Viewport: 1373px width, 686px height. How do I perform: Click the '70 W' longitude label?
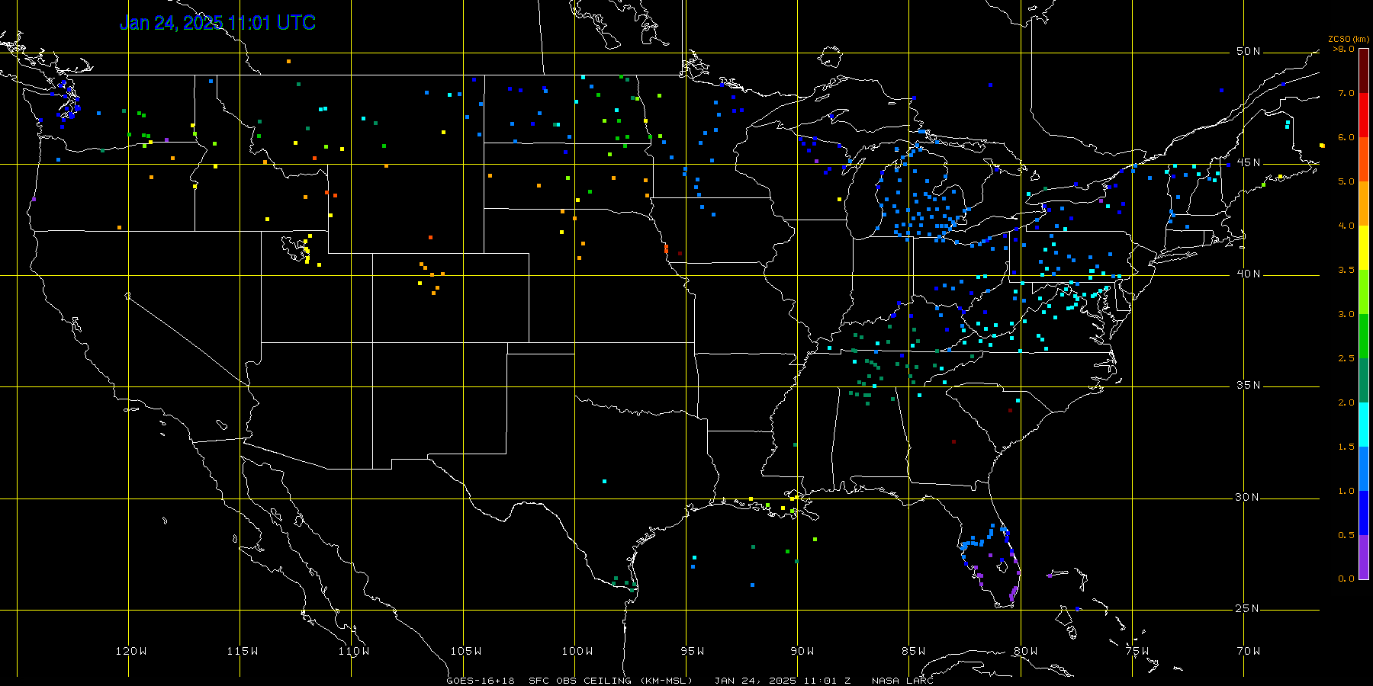(1248, 651)
